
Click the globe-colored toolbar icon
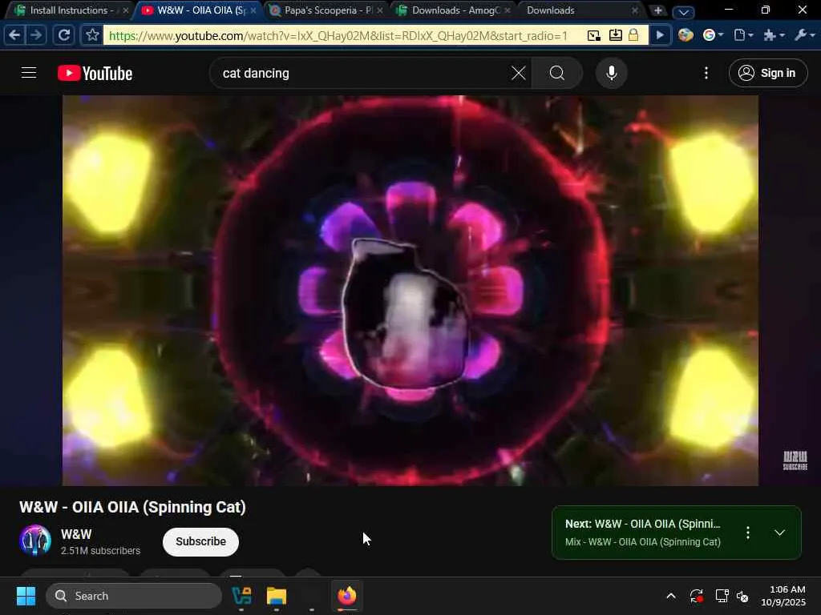click(x=686, y=35)
